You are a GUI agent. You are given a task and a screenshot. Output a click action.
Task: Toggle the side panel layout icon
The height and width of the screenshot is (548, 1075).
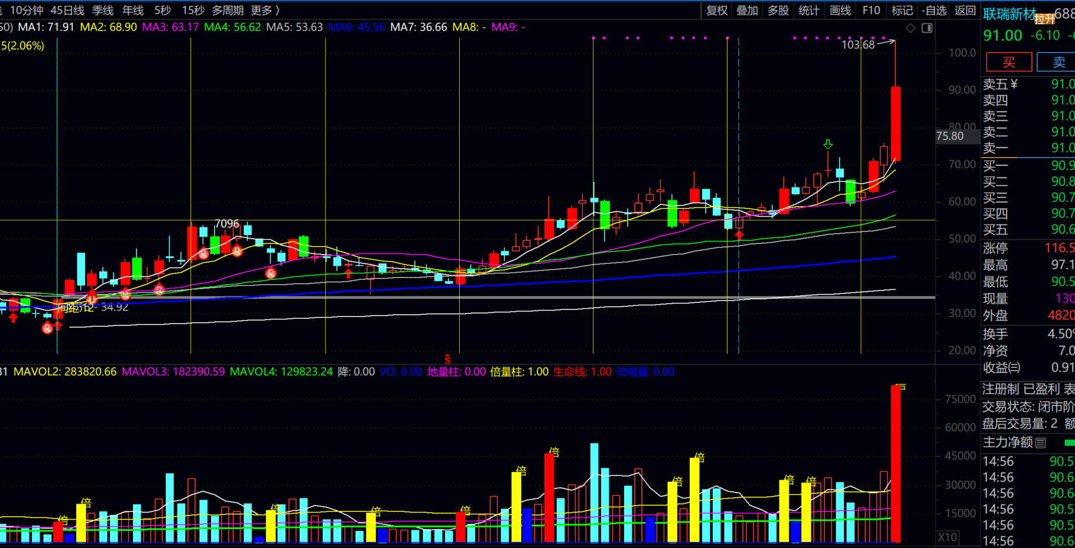pyautogui.click(x=927, y=28)
